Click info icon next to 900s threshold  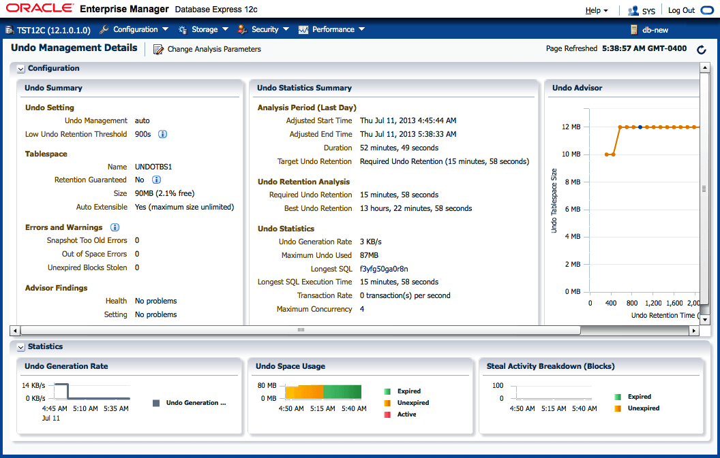(x=162, y=134)
